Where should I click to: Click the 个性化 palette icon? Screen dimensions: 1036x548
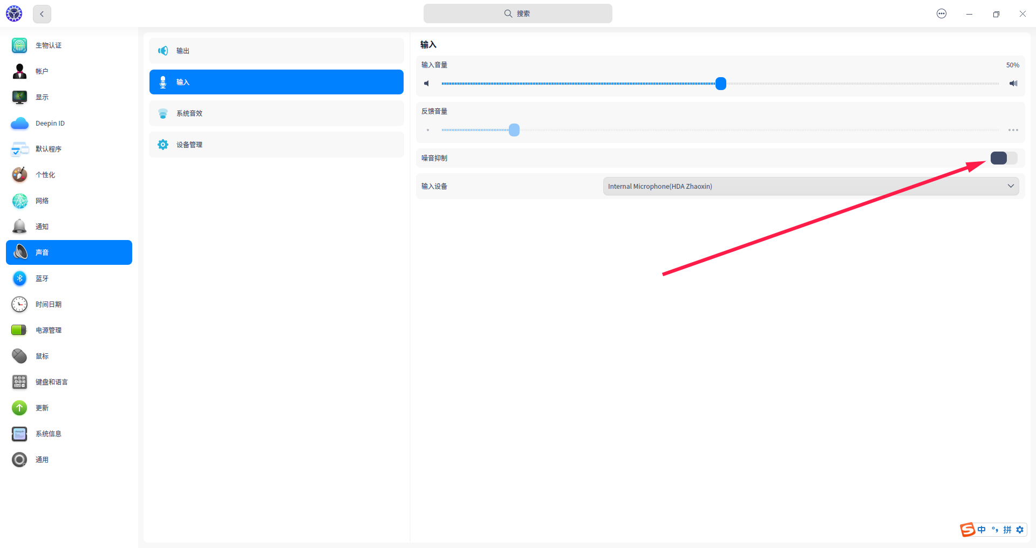(x=19, y=175)
